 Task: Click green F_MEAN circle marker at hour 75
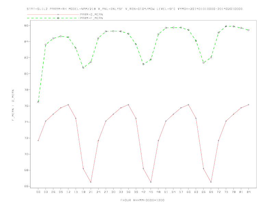226,26
